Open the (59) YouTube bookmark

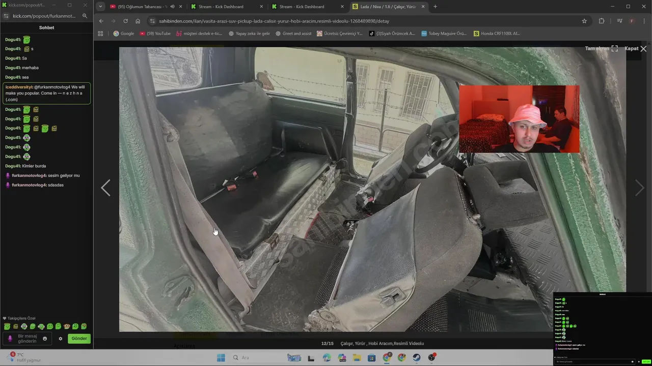pyautogui.click(x=155, y=34)
